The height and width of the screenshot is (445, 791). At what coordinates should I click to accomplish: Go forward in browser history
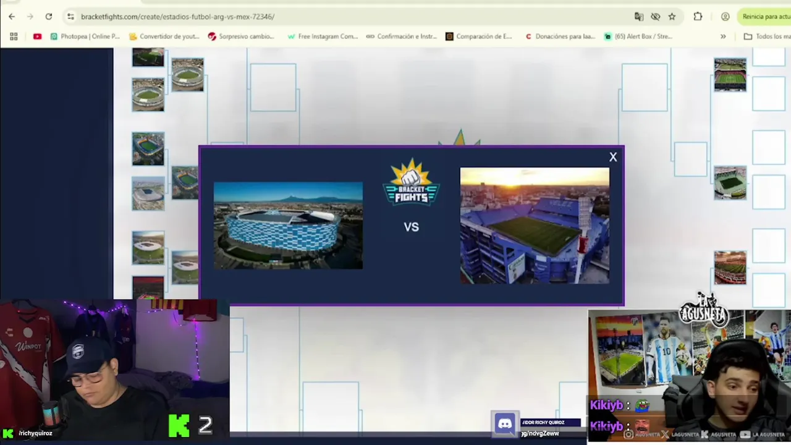tap(30, 17)
